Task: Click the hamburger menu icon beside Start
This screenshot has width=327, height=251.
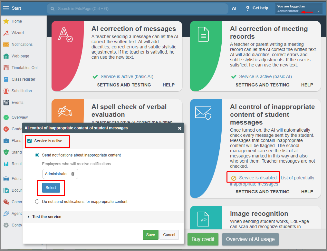Action: tap(6, 8)
